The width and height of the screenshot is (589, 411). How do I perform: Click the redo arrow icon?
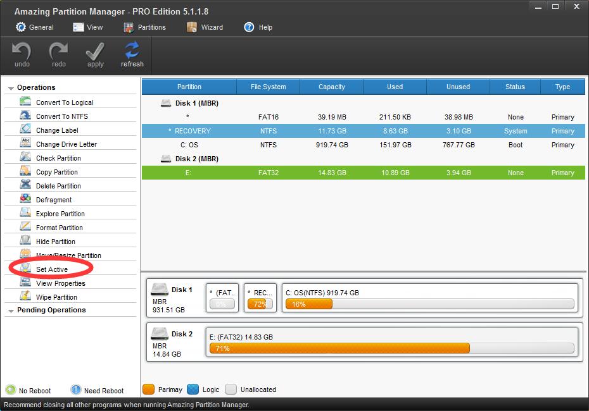click(58, 51)
